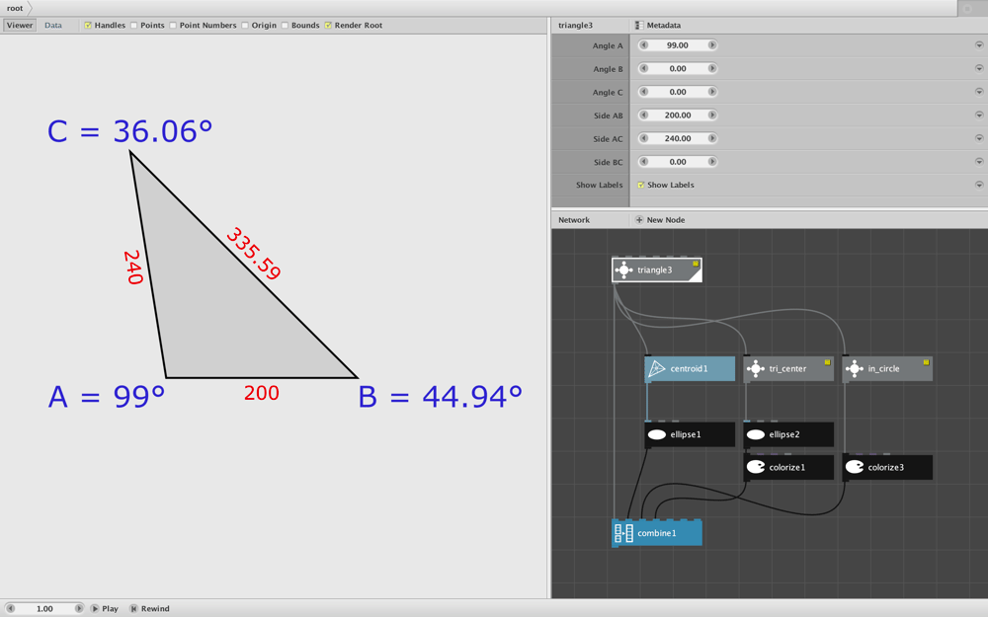This screenshot has width=988, height=617.
Task: Click the ellipse1 node icon
Action: 657,434
